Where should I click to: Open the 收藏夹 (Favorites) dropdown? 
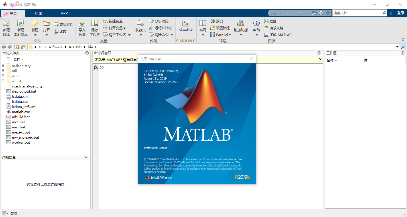click(141, 35)
